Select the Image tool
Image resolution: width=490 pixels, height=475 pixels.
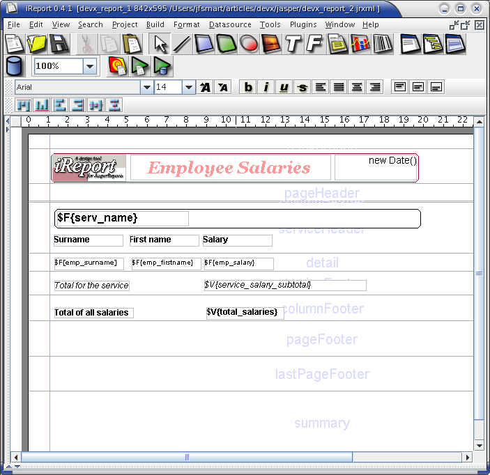270,44
